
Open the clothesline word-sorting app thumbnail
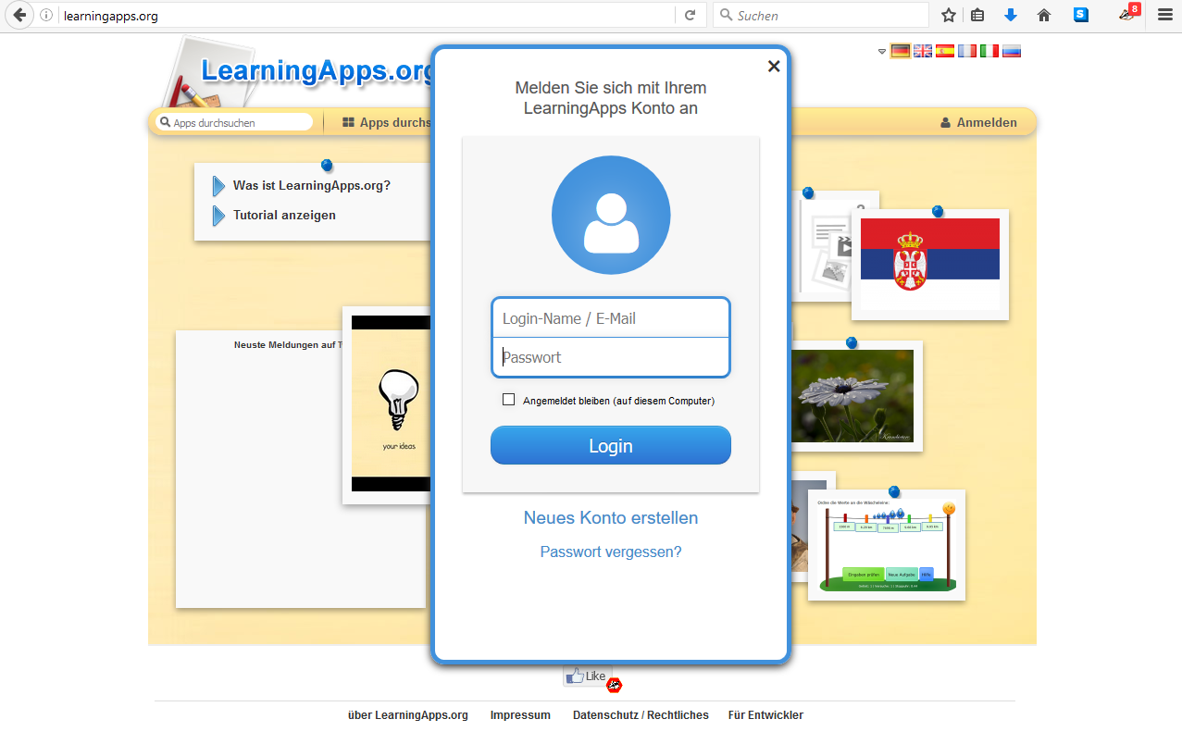point(887,545)
